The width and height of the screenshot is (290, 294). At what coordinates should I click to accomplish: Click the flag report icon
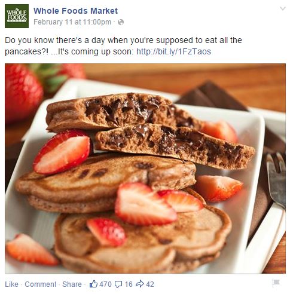[276, 283]
